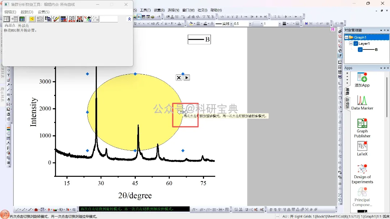This screenshot has height=219, width=390.
Task: Click the Greek αβ symbol icon
Action: click(153, 23)
